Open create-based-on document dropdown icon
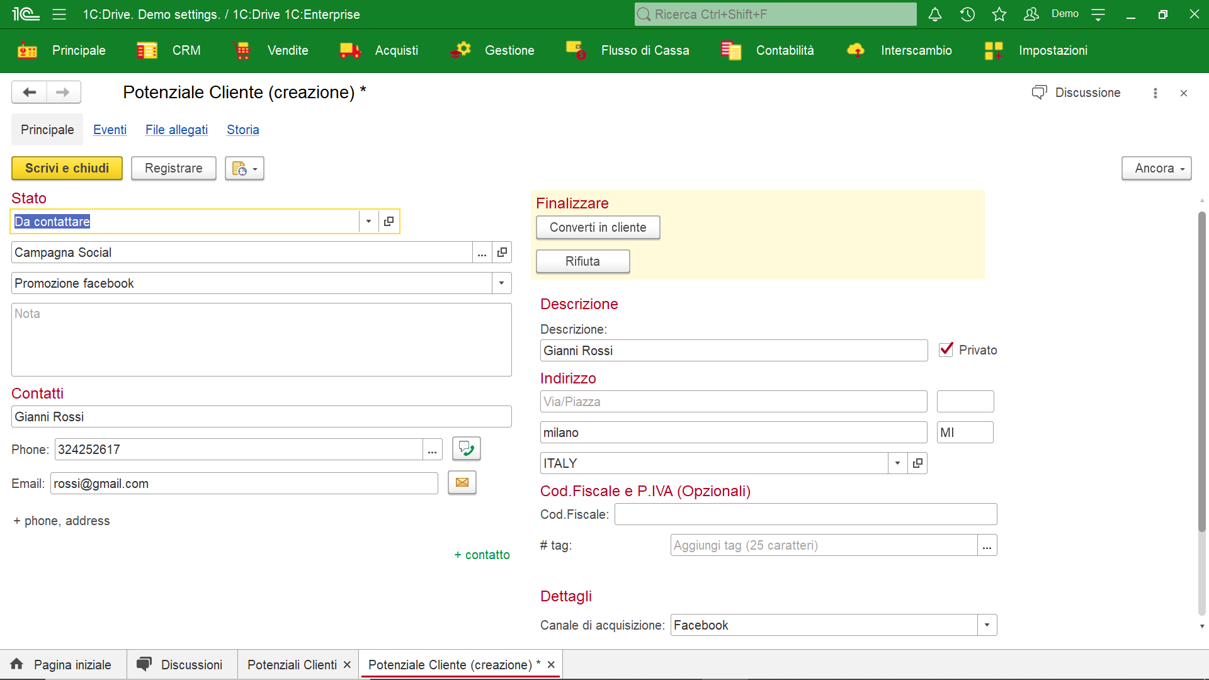Image resolution: width=1209 pixels, height=680 pixels. point(244,169)
